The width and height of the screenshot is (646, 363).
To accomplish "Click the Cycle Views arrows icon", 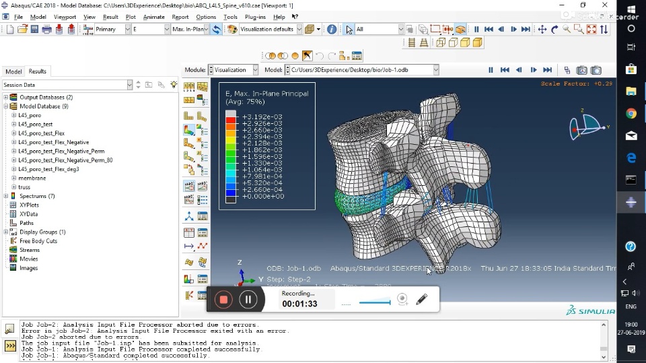I will coord(604,29).
